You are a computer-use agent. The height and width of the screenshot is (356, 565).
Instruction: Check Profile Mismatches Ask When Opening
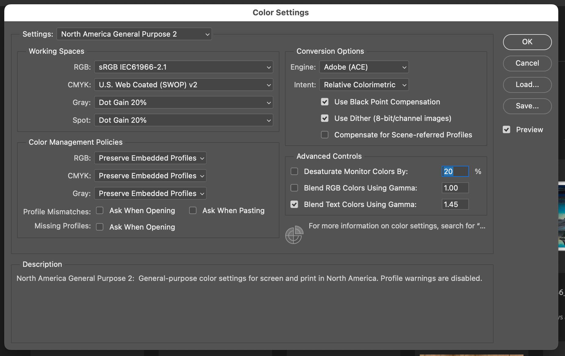(100, 211)
